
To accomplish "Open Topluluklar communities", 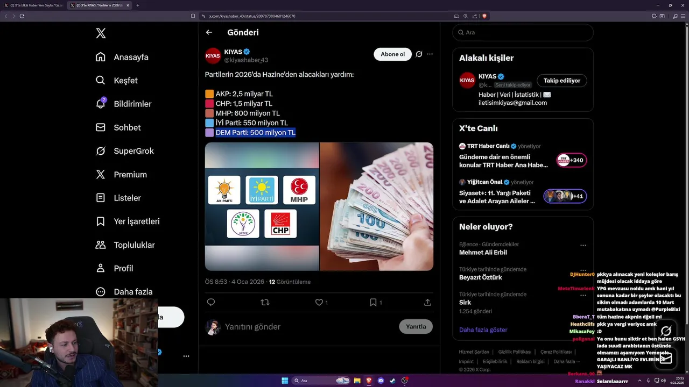I will pyautogui.click(x=125, y=245).
